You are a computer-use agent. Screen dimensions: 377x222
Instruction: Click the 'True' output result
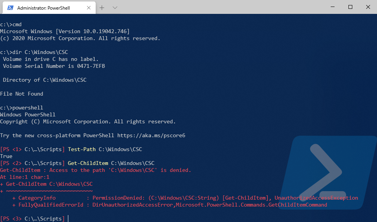[6, 156]
